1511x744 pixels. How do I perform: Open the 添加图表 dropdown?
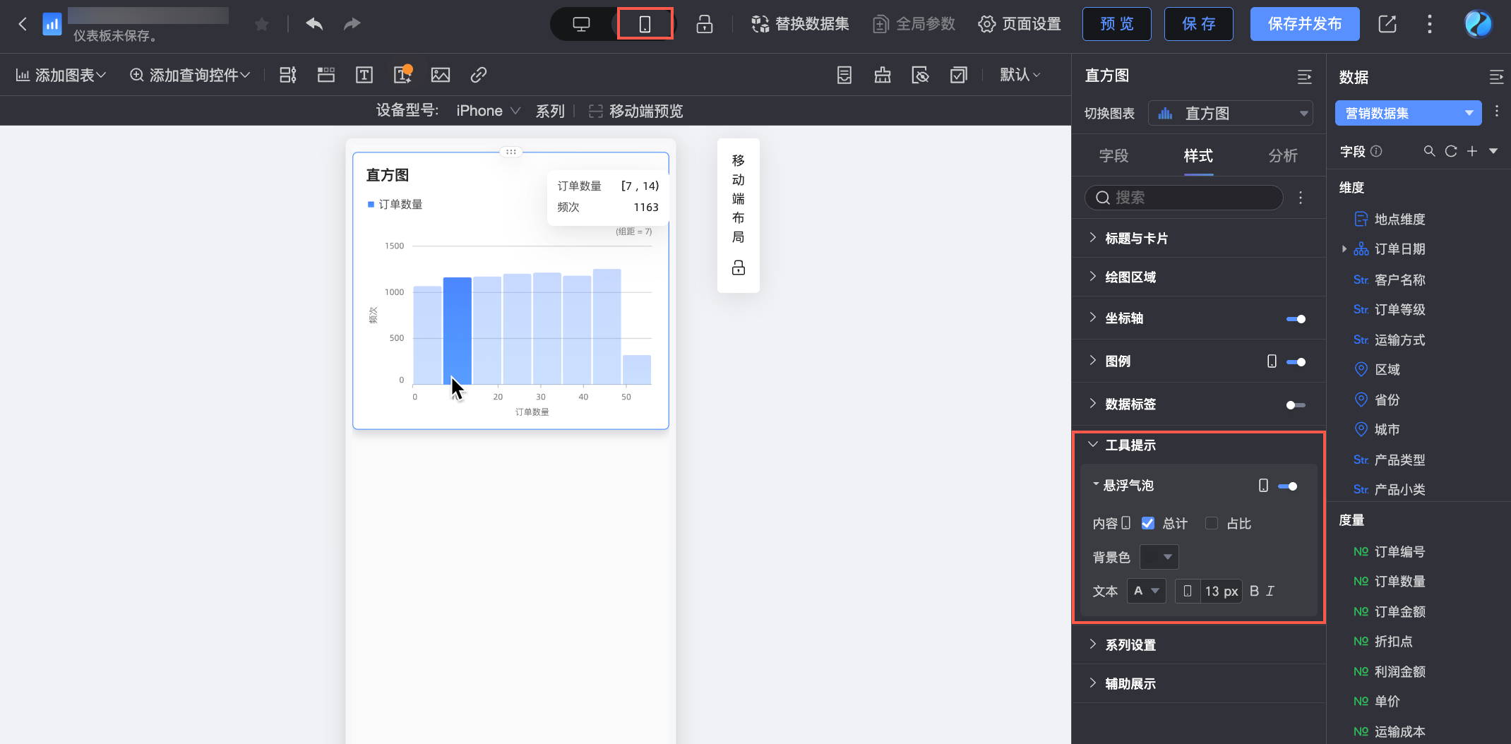click(x=61, y=75)
